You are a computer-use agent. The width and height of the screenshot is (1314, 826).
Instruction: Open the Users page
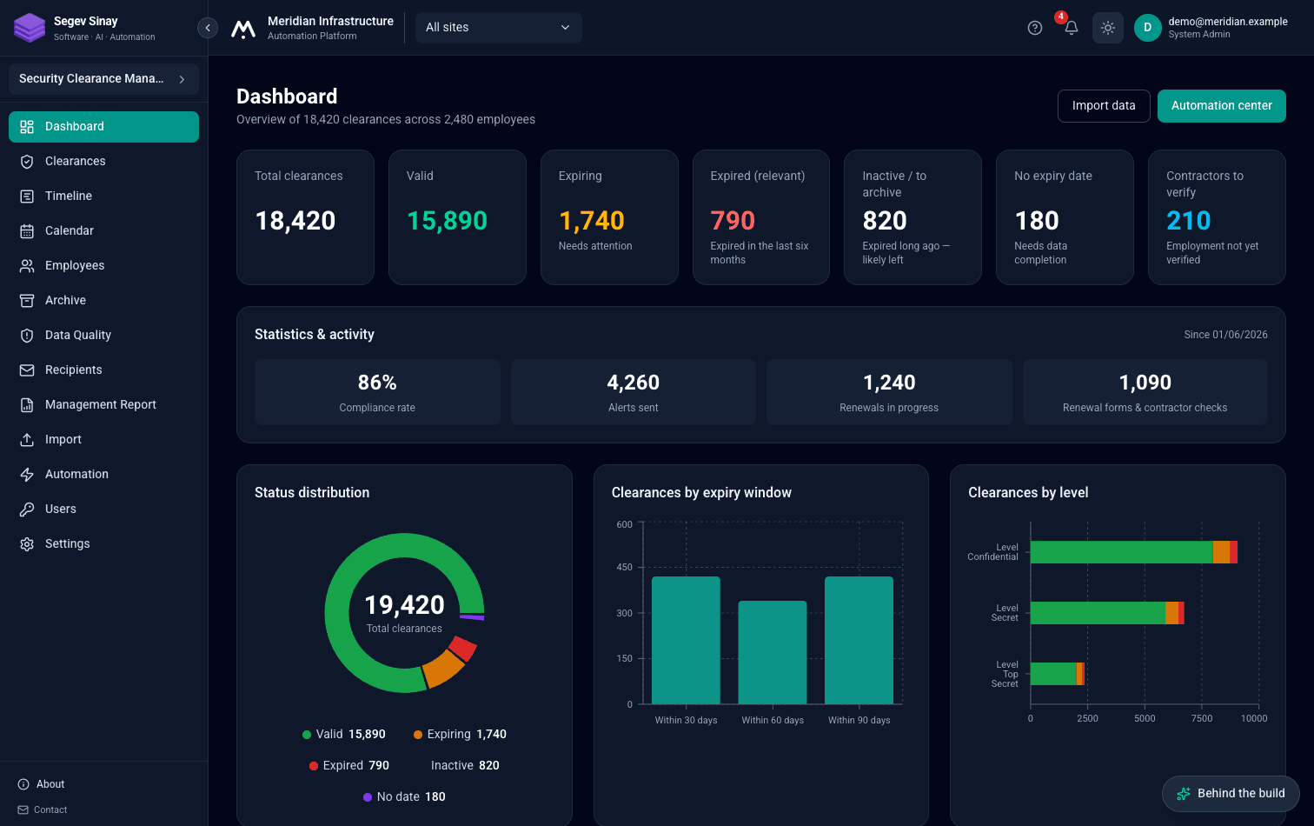pos(103,510)
